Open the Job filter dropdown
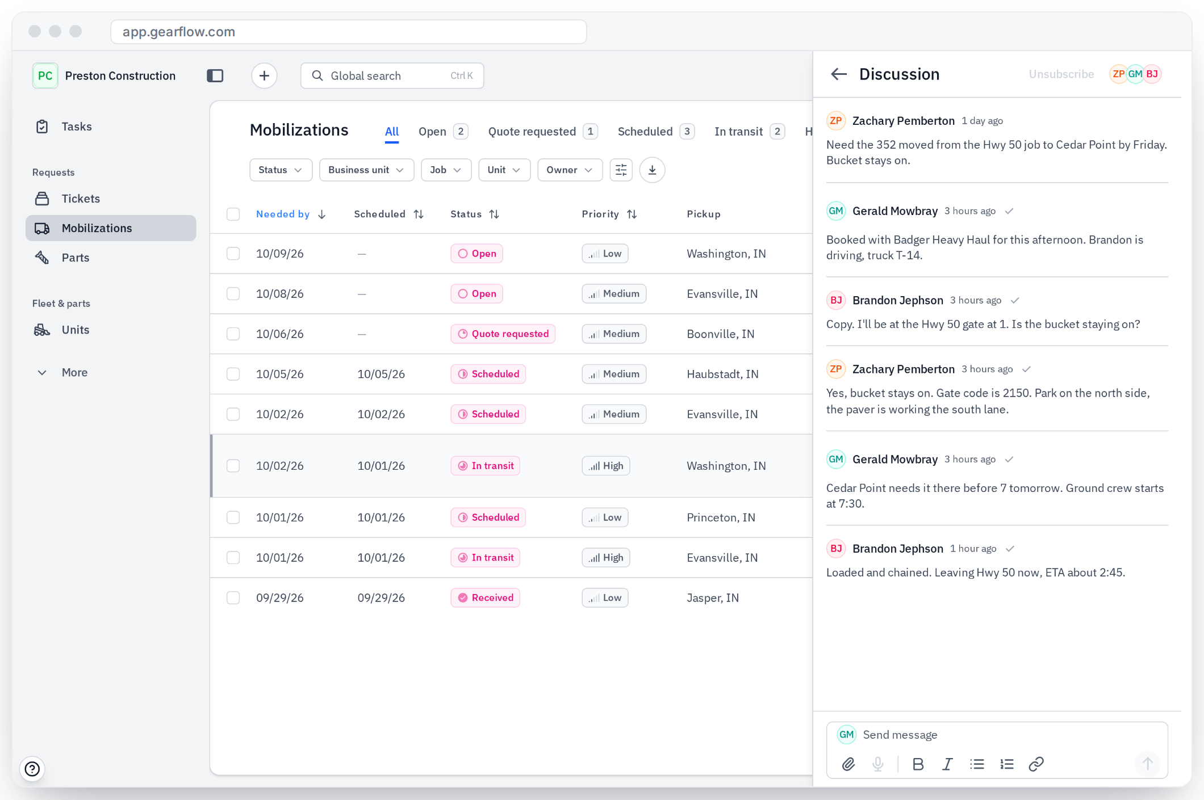Screen dimensions: 1204x800 click(x=446, y=170)
